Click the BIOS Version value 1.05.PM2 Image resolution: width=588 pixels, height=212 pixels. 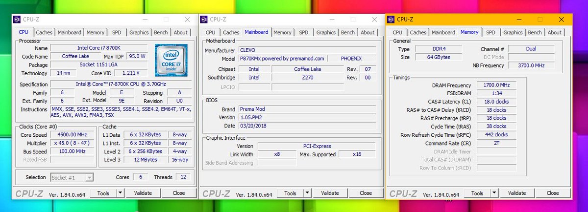307,118
